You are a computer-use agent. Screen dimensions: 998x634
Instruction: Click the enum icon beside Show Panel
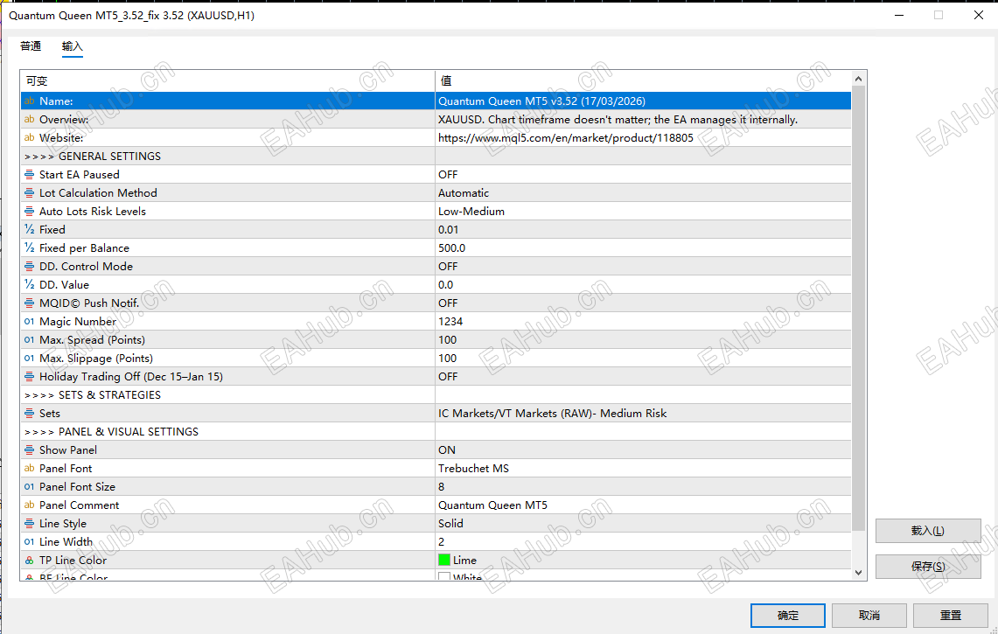point(29,450)
